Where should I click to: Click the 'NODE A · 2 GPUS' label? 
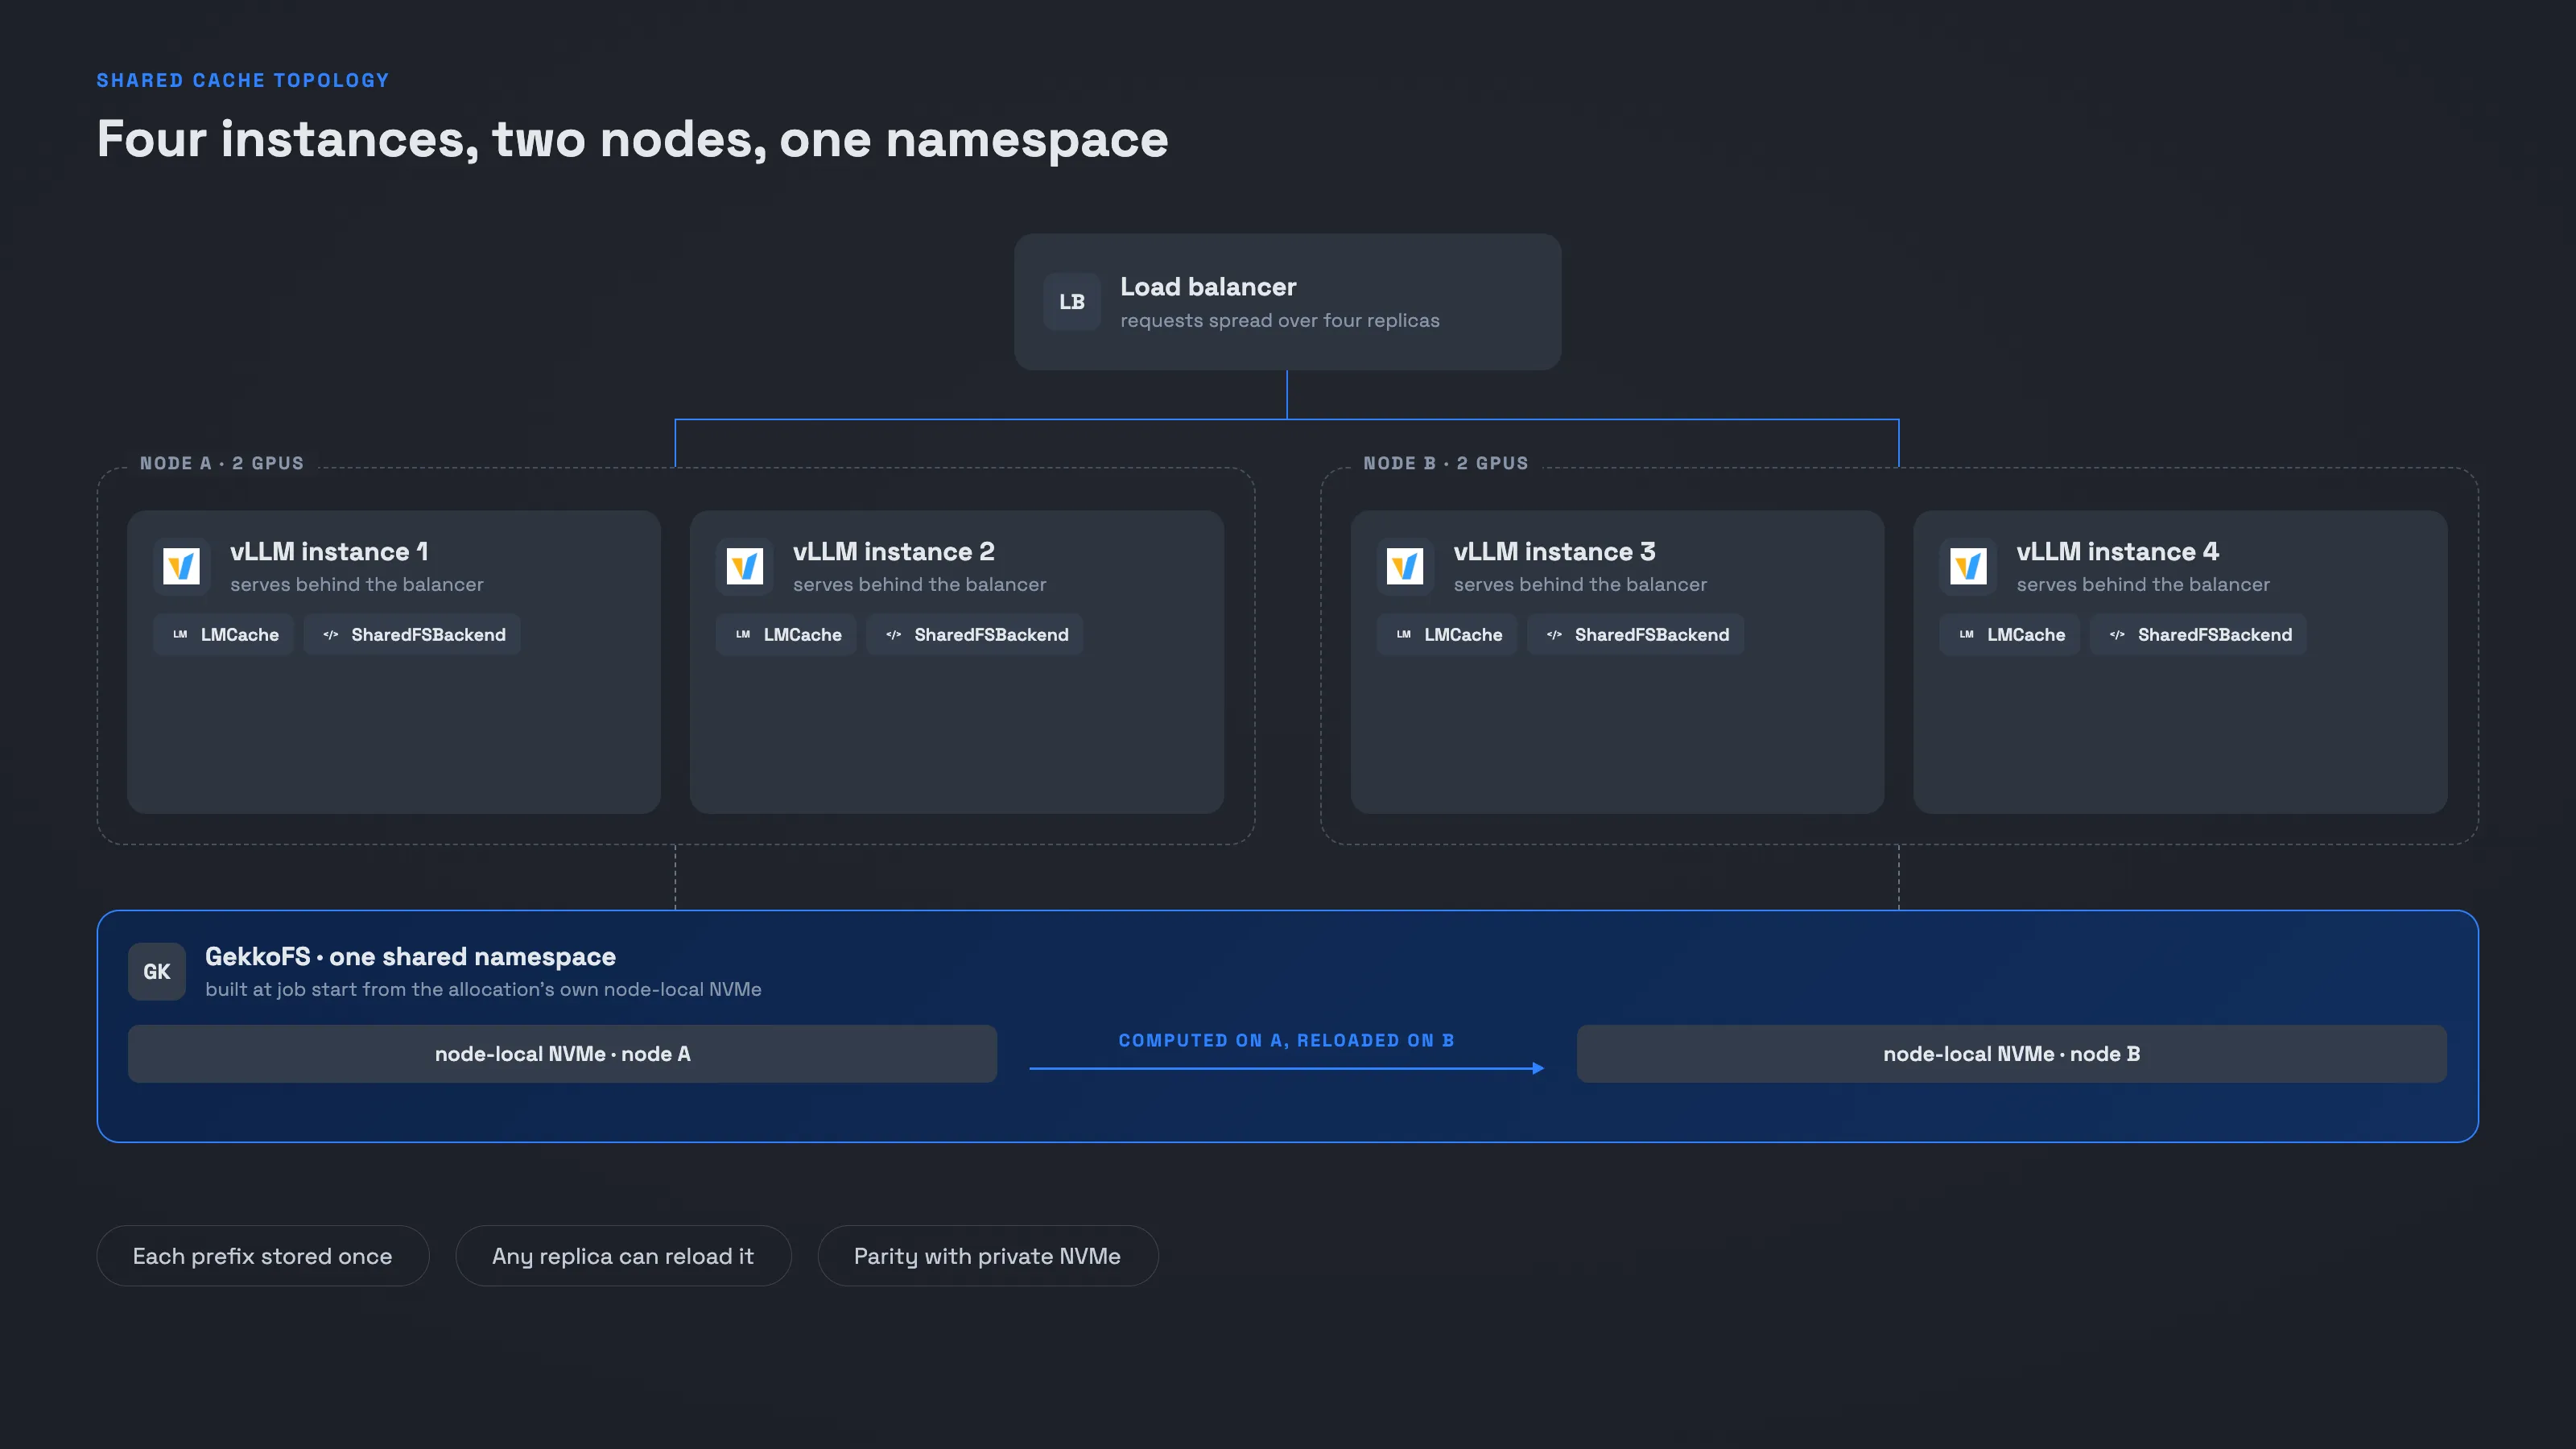(222, 463)
